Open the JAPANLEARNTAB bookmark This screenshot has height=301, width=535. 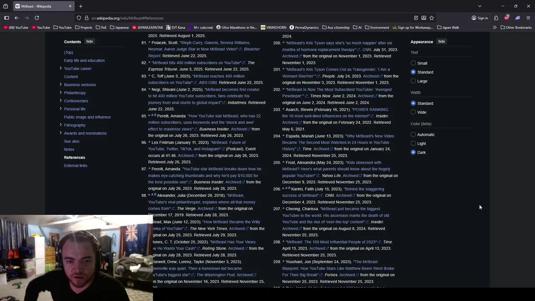point(148,28)
